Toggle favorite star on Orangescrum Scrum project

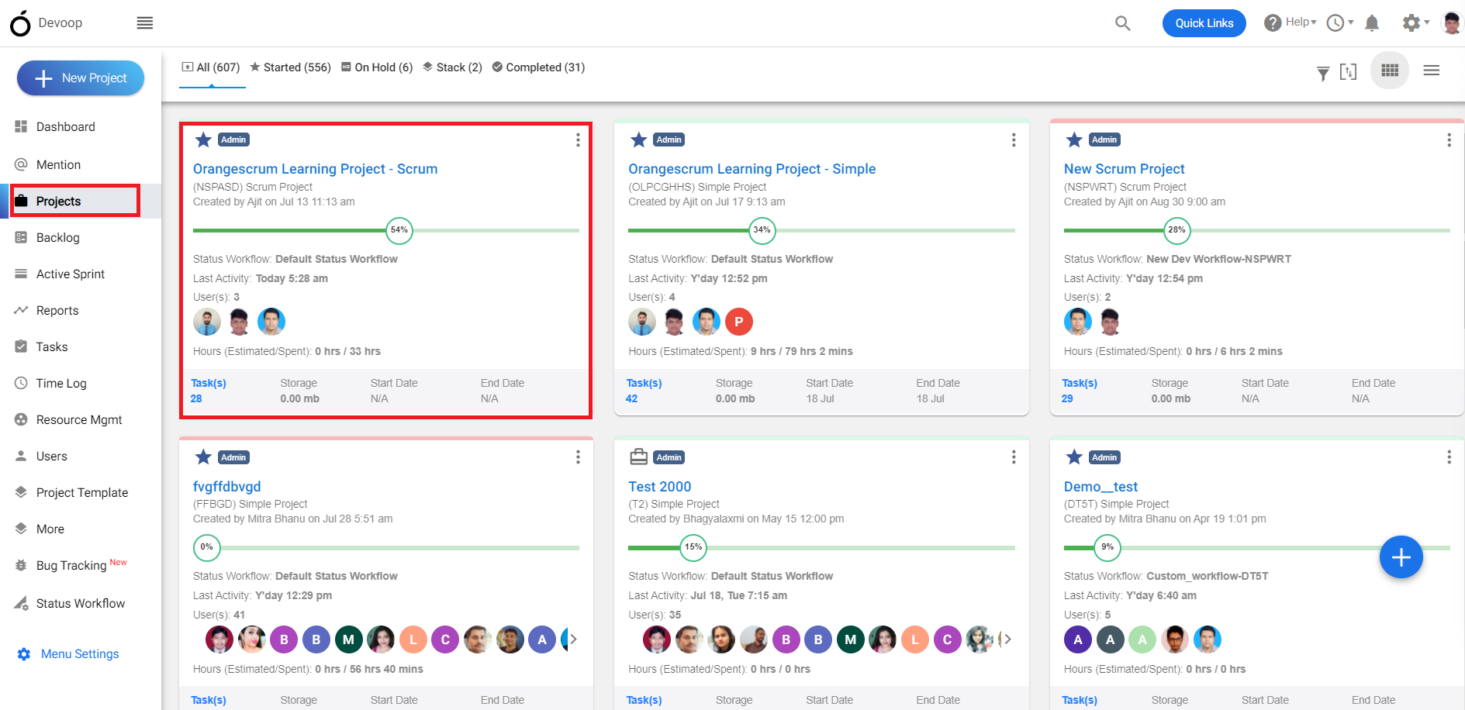(x=203, y=140)
